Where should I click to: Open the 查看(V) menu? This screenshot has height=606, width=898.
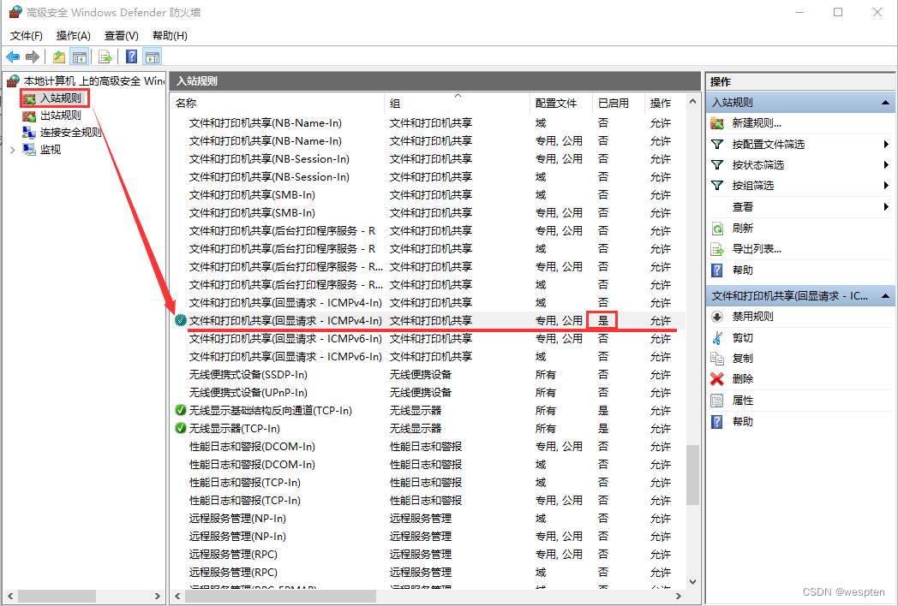coord(121,35)
